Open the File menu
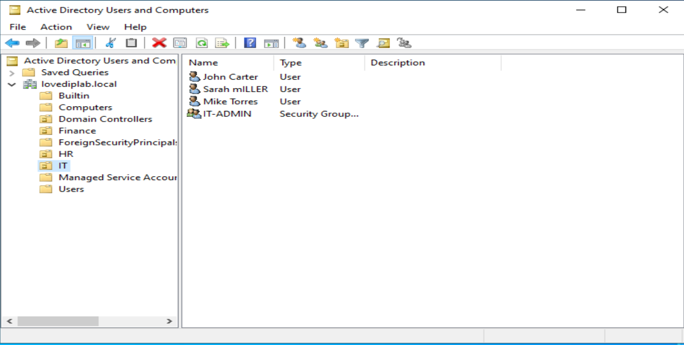The height and width of the screenshot is (345, 684). point(18,27)
